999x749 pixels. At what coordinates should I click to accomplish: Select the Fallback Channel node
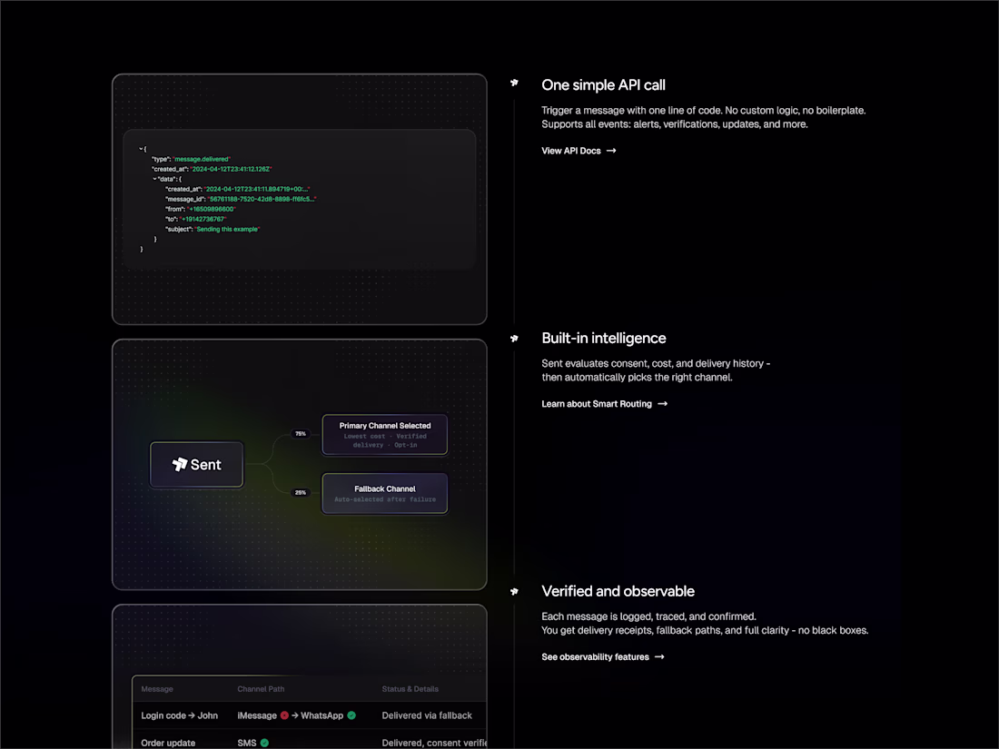(385, 494)
